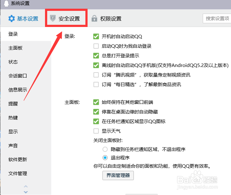Toggle 离线时自动启动QQ手机版 checkbox

[x=96, y=65]
